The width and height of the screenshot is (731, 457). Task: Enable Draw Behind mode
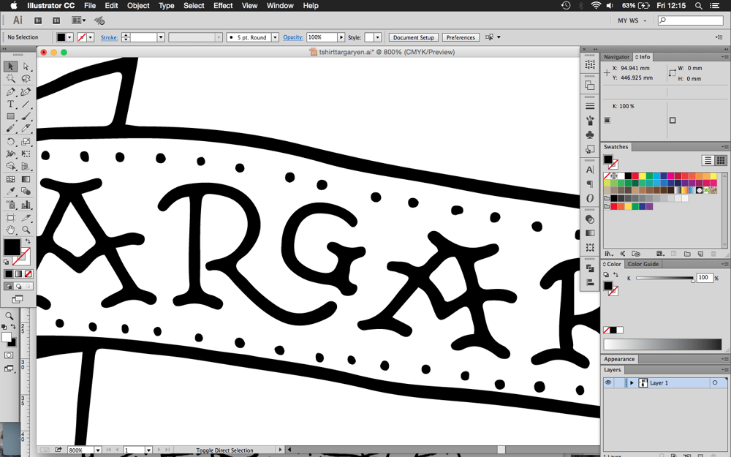[19, 287]
